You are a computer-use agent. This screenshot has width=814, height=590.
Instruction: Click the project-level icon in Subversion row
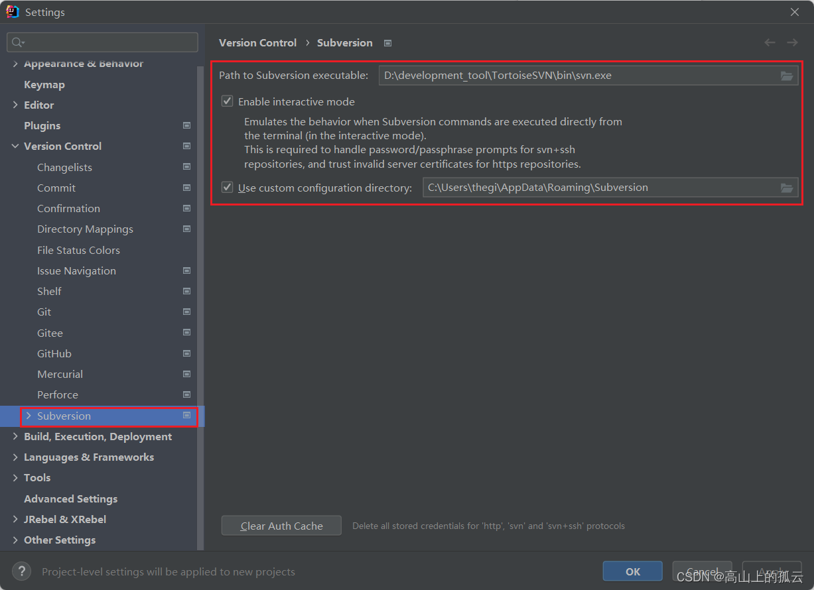186,416
